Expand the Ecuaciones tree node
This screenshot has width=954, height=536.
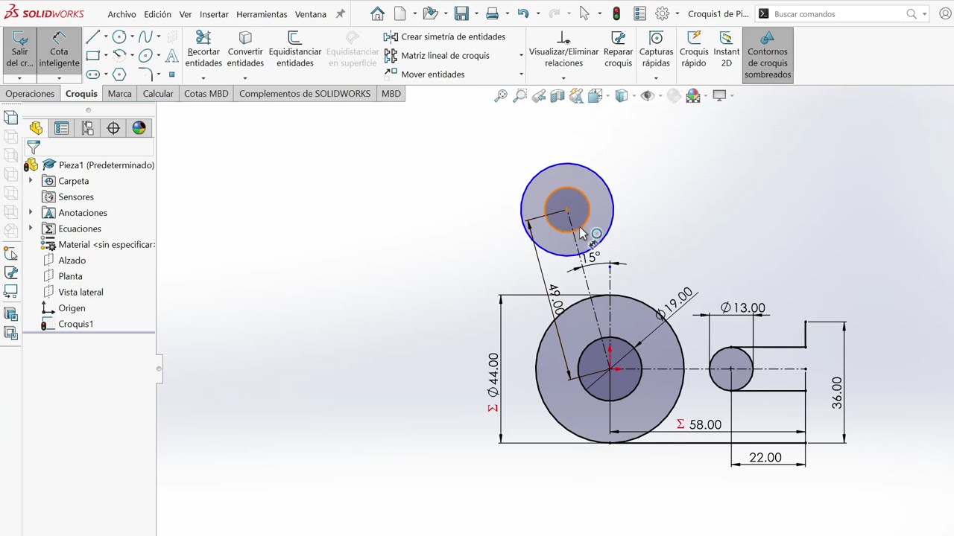[x=31, y=229]
